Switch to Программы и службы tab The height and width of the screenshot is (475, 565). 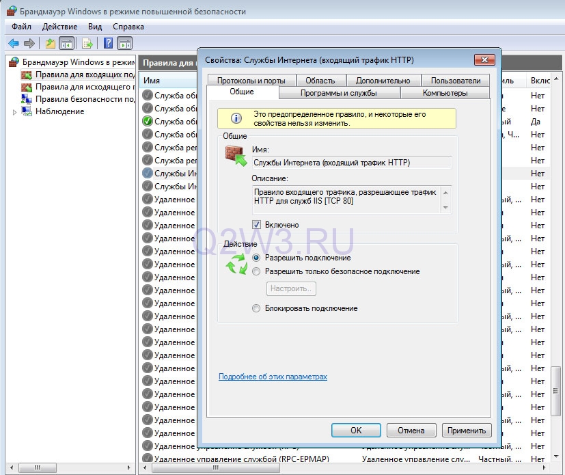point(339,93)
